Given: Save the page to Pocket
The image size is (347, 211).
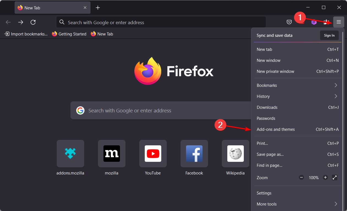Looking at the screenshot, I should 289,22.
